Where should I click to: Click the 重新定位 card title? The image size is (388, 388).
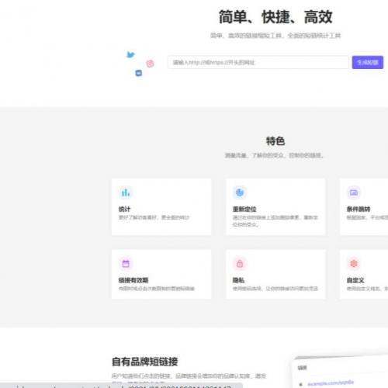click(x=244, y=209)
